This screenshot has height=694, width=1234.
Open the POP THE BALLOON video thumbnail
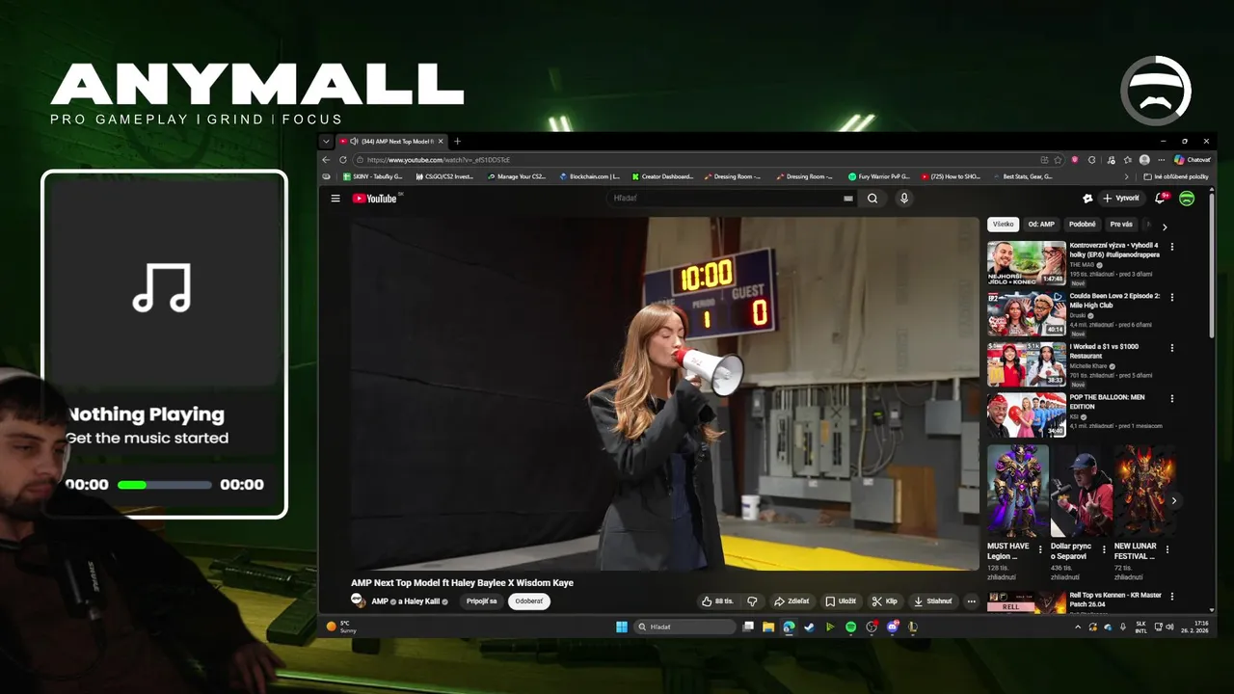point(1026,415)
